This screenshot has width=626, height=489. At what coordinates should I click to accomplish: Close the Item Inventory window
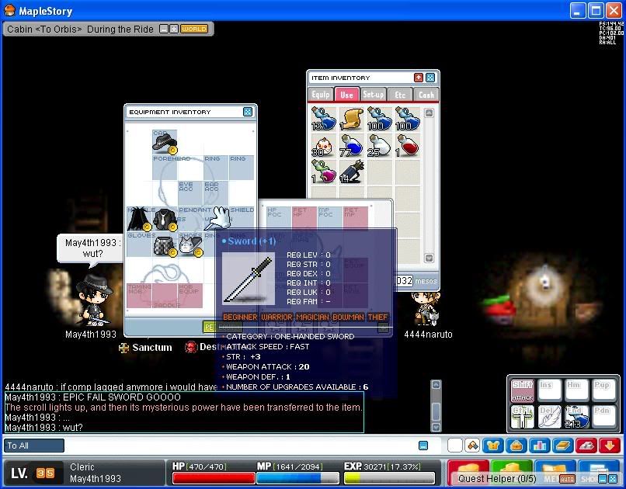pos(430,78)
